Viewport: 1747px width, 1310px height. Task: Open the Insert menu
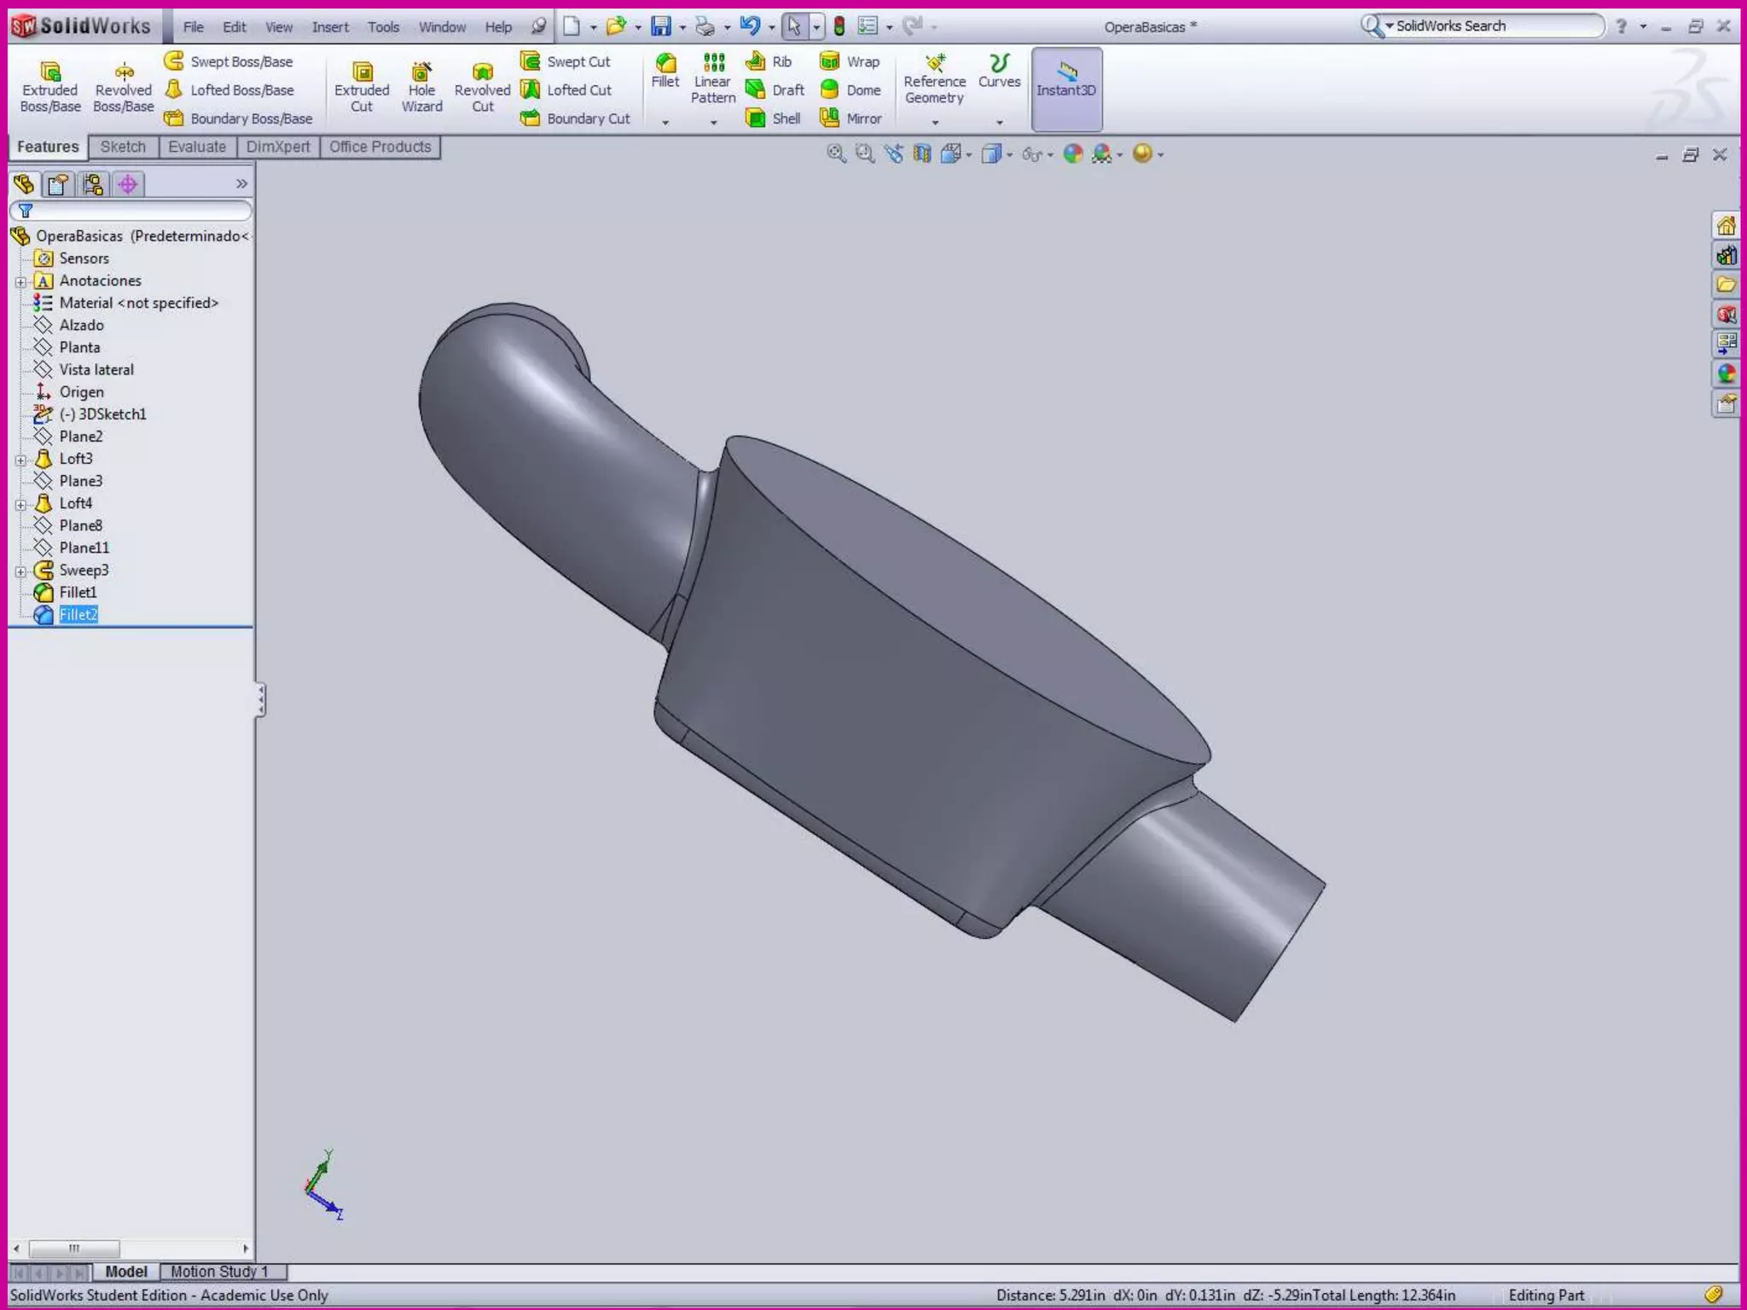pos(329,27)
